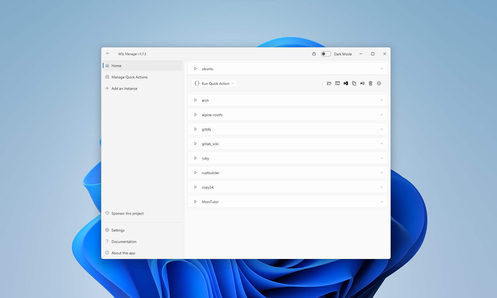Toggle ubuntu instance expansion open
The height and width of the screenshot is (298, 497).
(381, 69)
